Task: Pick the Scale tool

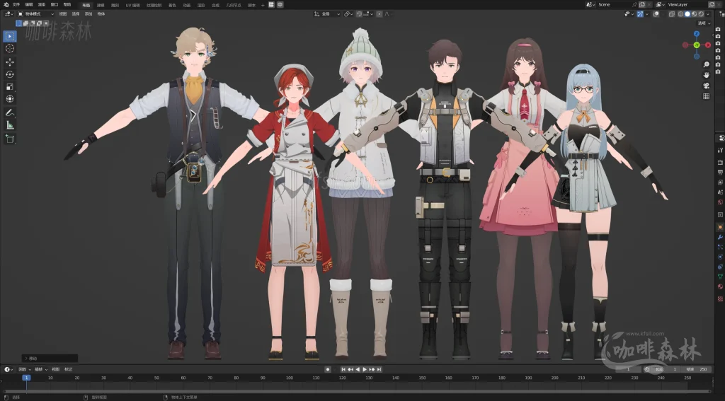Action: (10, 87)
